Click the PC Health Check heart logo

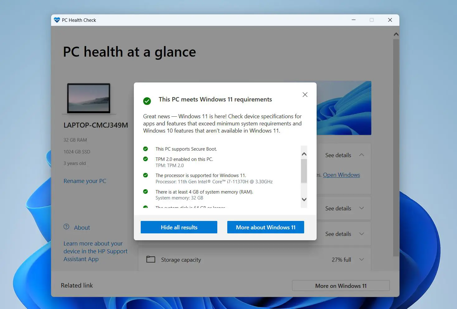57,20
